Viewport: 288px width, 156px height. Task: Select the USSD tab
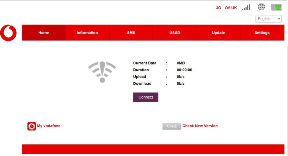(175, 33)
